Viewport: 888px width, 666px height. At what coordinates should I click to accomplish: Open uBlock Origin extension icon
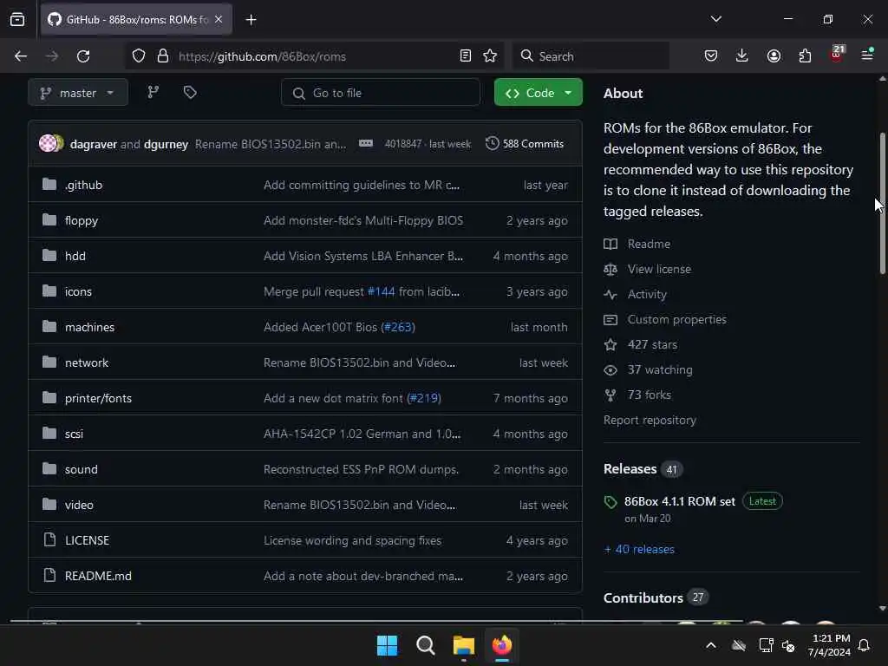(837, 55)
